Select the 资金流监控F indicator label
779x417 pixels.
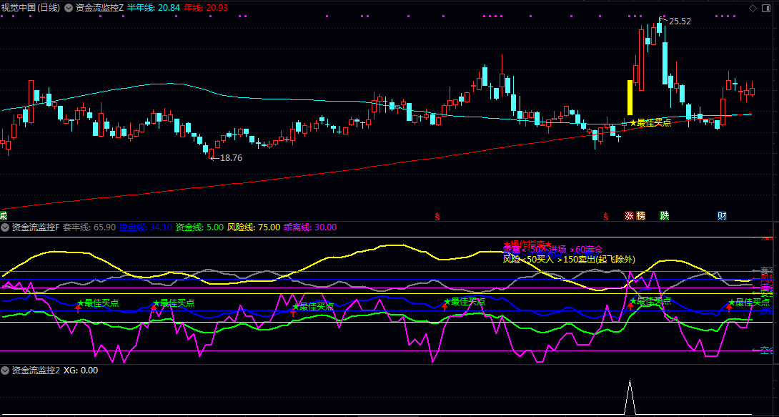click(x=36, y=227)
